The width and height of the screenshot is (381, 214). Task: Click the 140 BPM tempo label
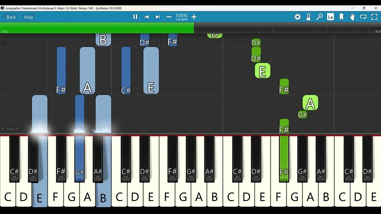[181, 20]
